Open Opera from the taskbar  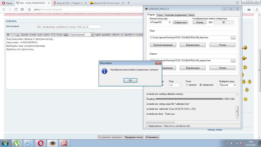[x=41, y=143]
